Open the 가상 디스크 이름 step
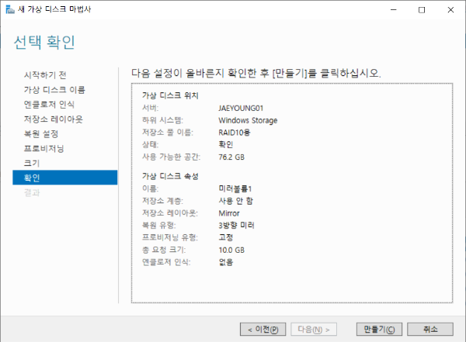 [54, 90]
